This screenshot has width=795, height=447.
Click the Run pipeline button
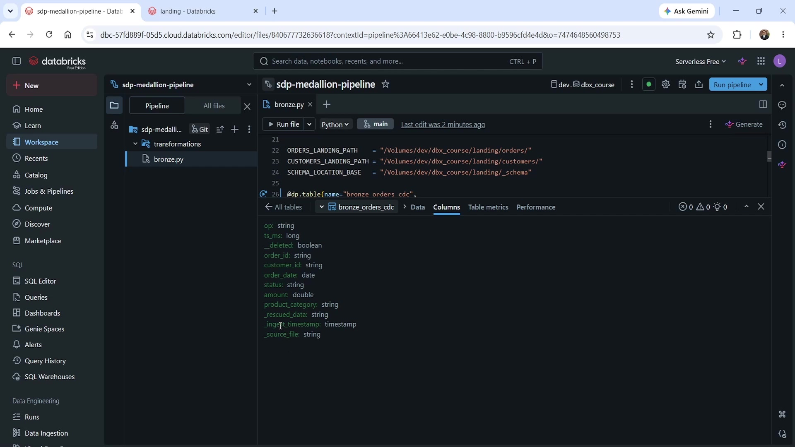(x=732, y=84)
